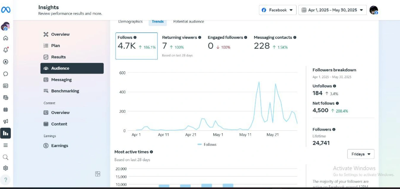
Task: Open Home from the left rail
Action: click(x=5, y=38)
